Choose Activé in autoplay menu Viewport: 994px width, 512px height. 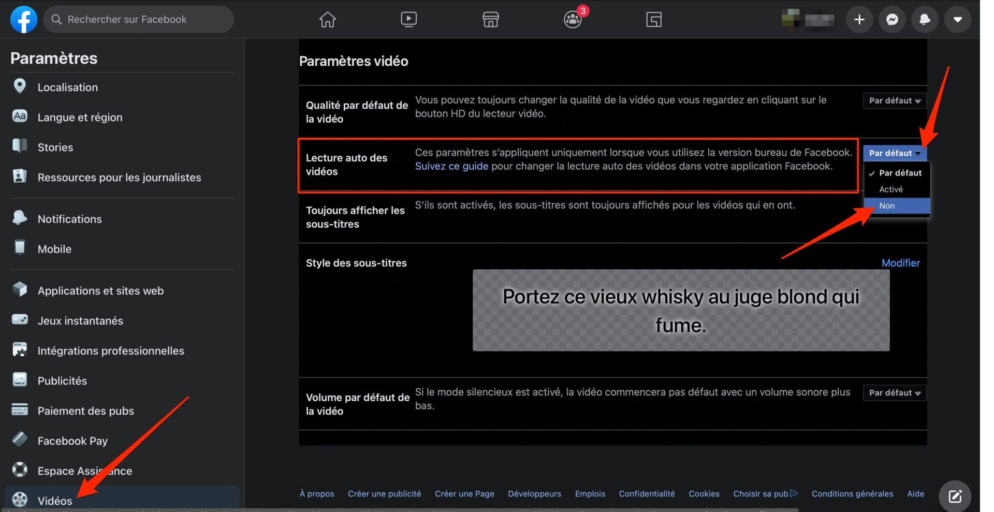point(897,189)
